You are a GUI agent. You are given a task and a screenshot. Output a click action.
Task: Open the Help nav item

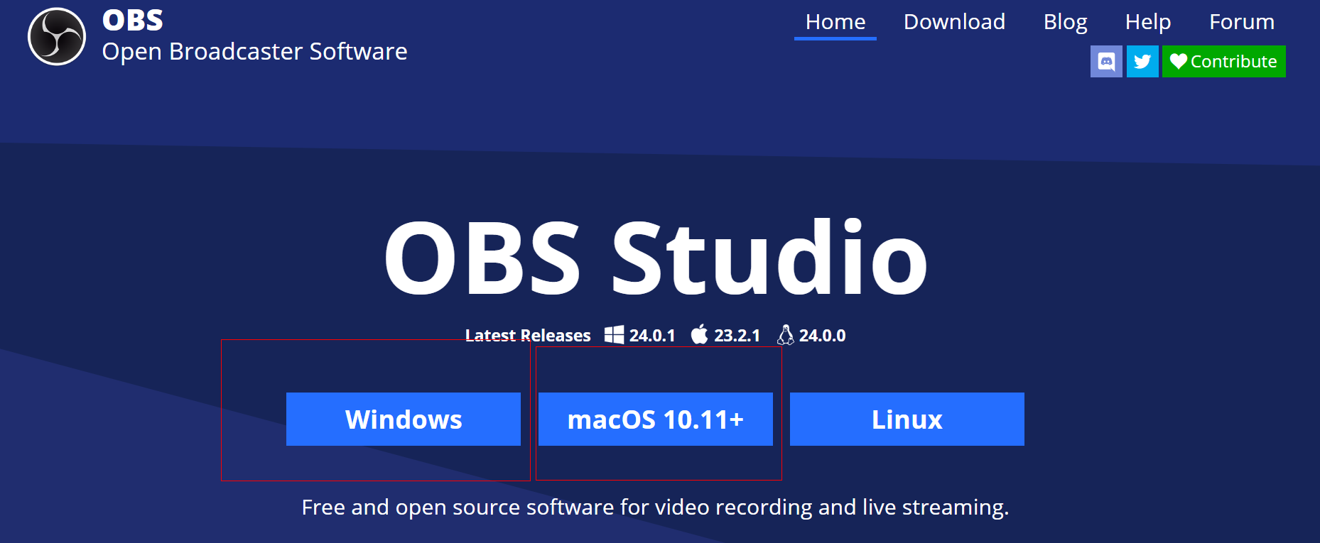[1148, 22]
